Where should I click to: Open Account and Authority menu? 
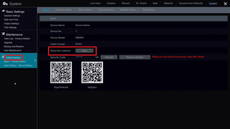pyautogui.click(x=191, y=3)
